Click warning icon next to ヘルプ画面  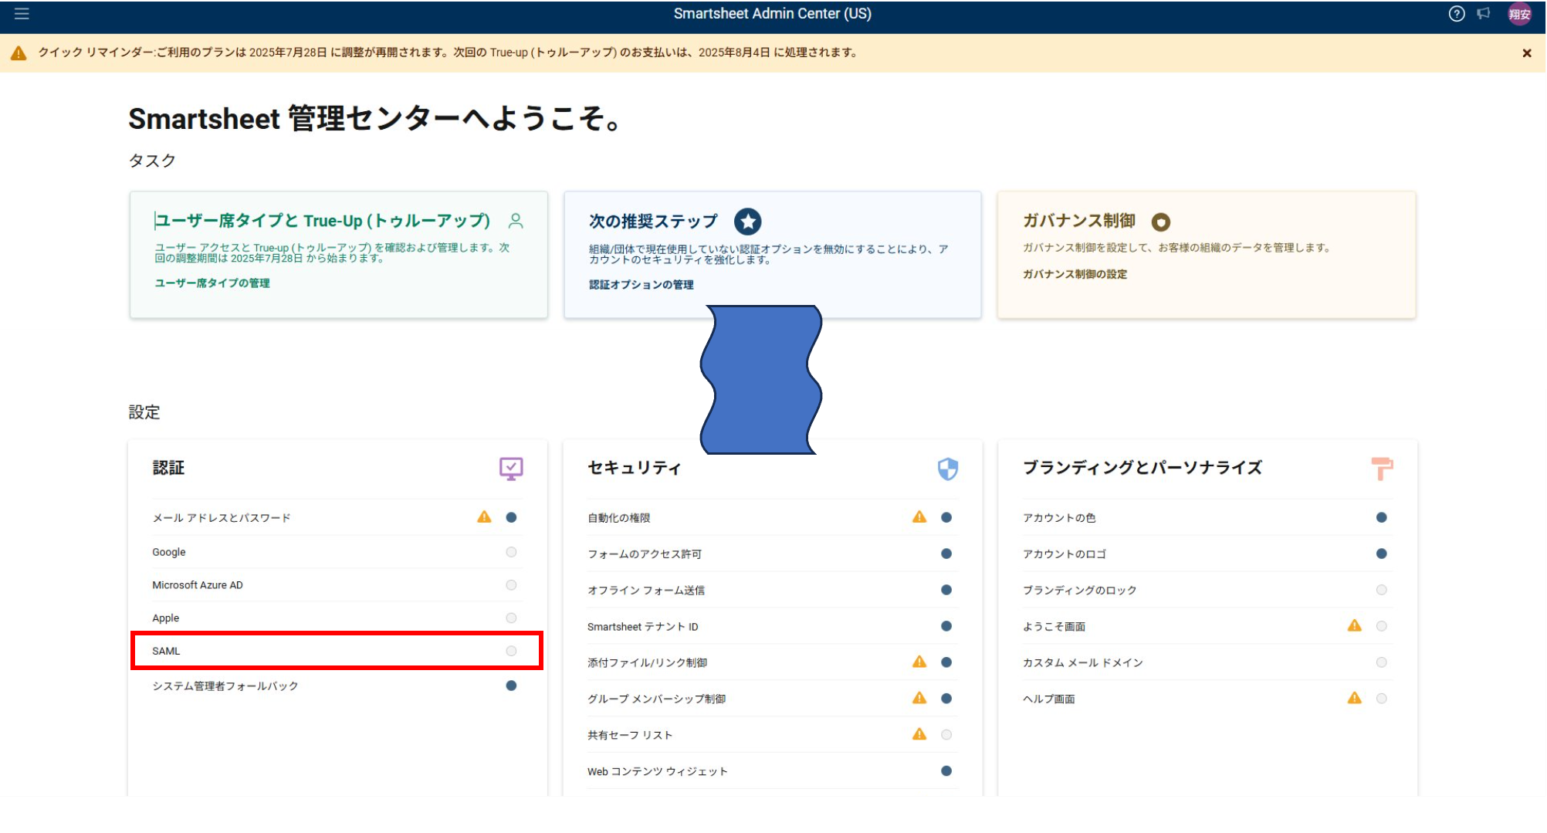[1354, 698]
